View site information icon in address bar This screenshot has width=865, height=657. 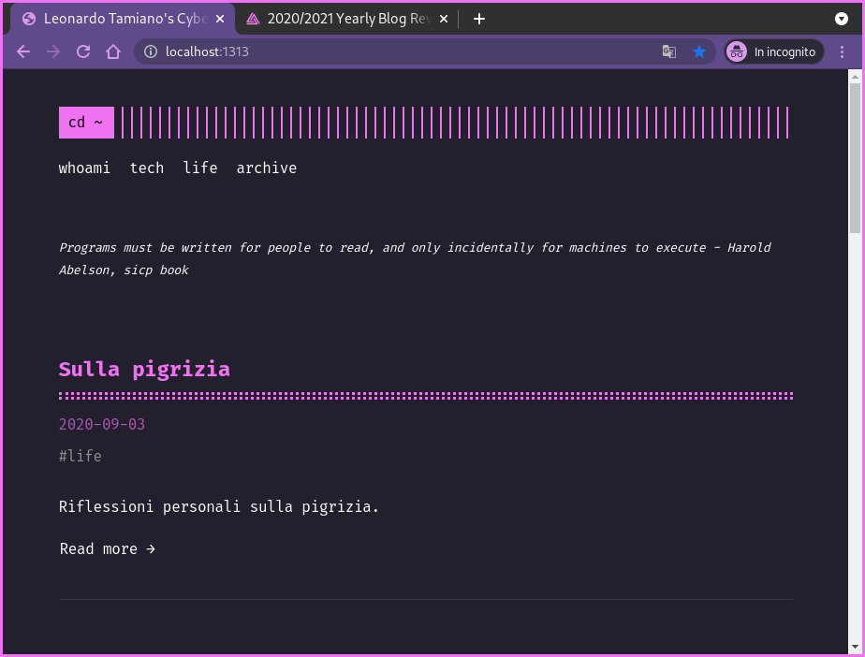click(x=150, y=51)
